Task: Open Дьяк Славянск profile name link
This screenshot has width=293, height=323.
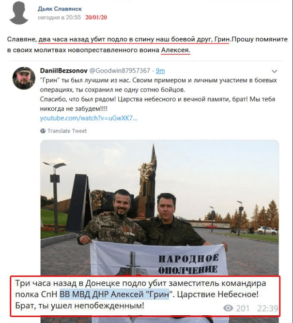Action: pyautogui.click(x=60, y=9)
